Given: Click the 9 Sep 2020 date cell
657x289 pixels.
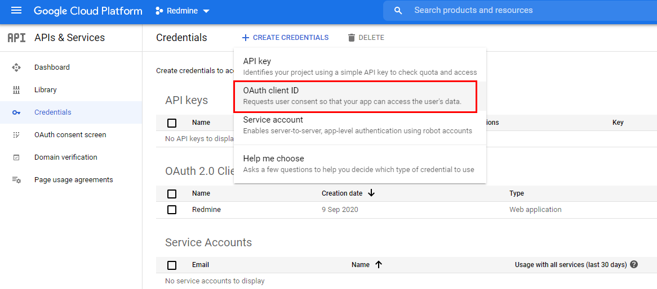Looking at the screenshot, I should [x=340, y=210].
